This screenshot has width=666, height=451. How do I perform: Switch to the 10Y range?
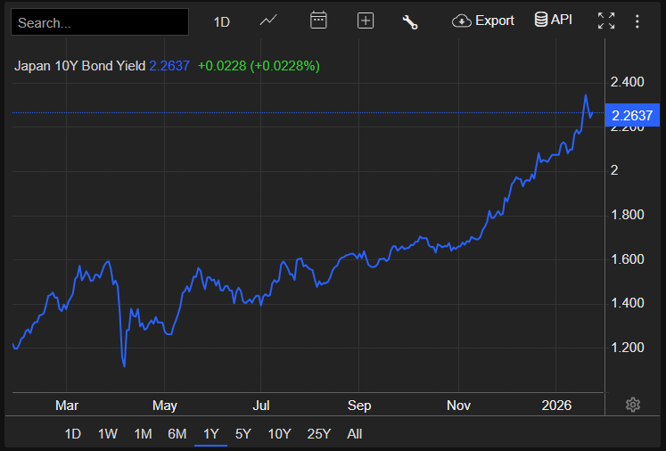(280, 434)
